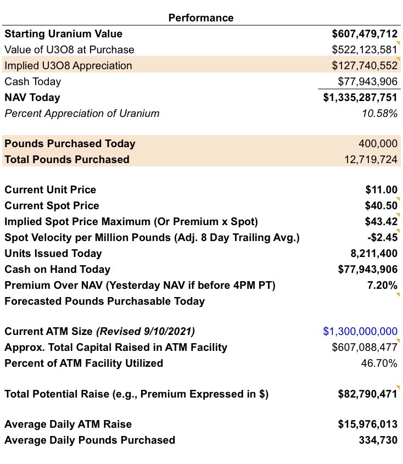Click note indicator on Current Spot Price cell
The height and width of the screenshot is (464, 403).
click(399, 199)
